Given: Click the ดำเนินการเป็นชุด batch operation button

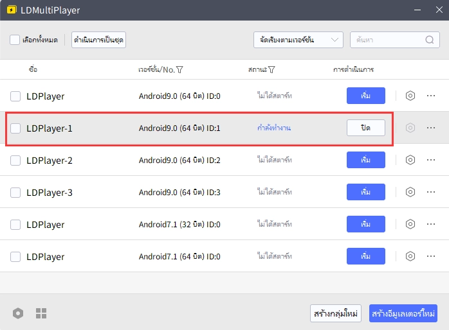Looking at the screenshot, I should click(x=98, y=40).
